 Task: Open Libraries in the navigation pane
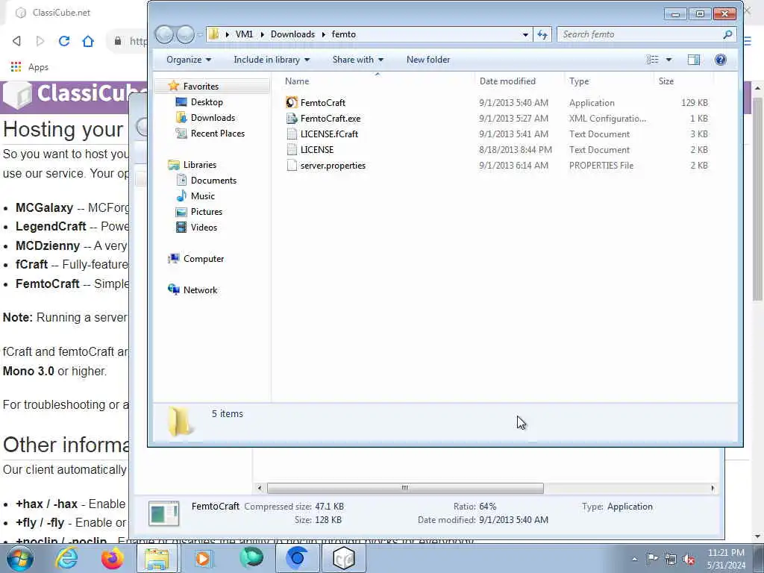click(x=200, y=165)
